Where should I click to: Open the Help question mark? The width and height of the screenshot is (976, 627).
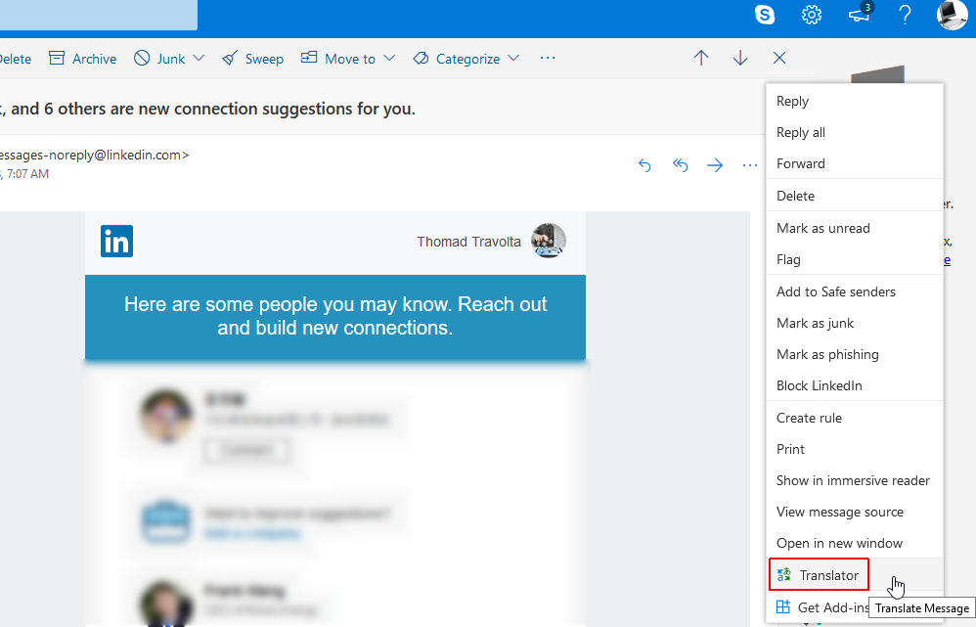coord(905,16)
